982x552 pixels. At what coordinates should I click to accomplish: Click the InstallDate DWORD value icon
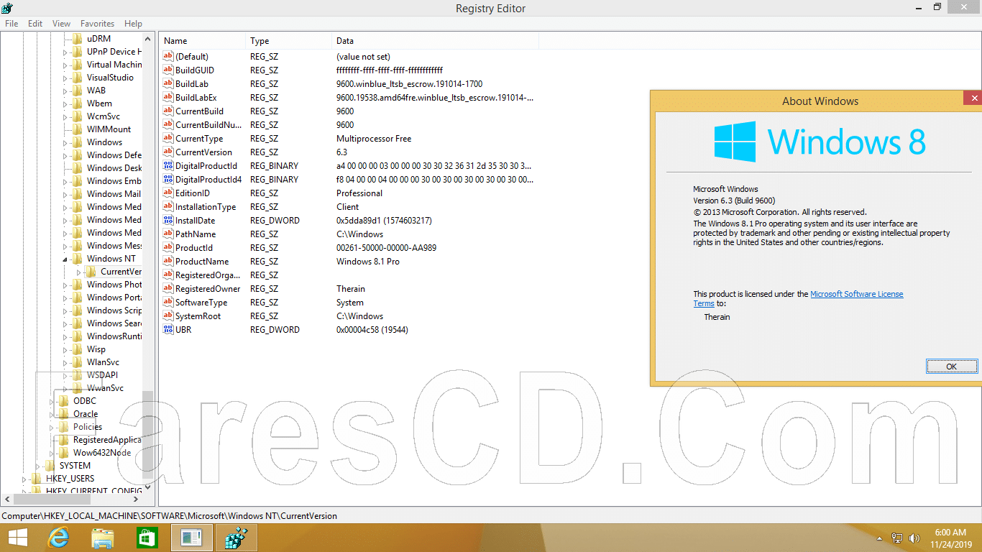tap(168, 221)
